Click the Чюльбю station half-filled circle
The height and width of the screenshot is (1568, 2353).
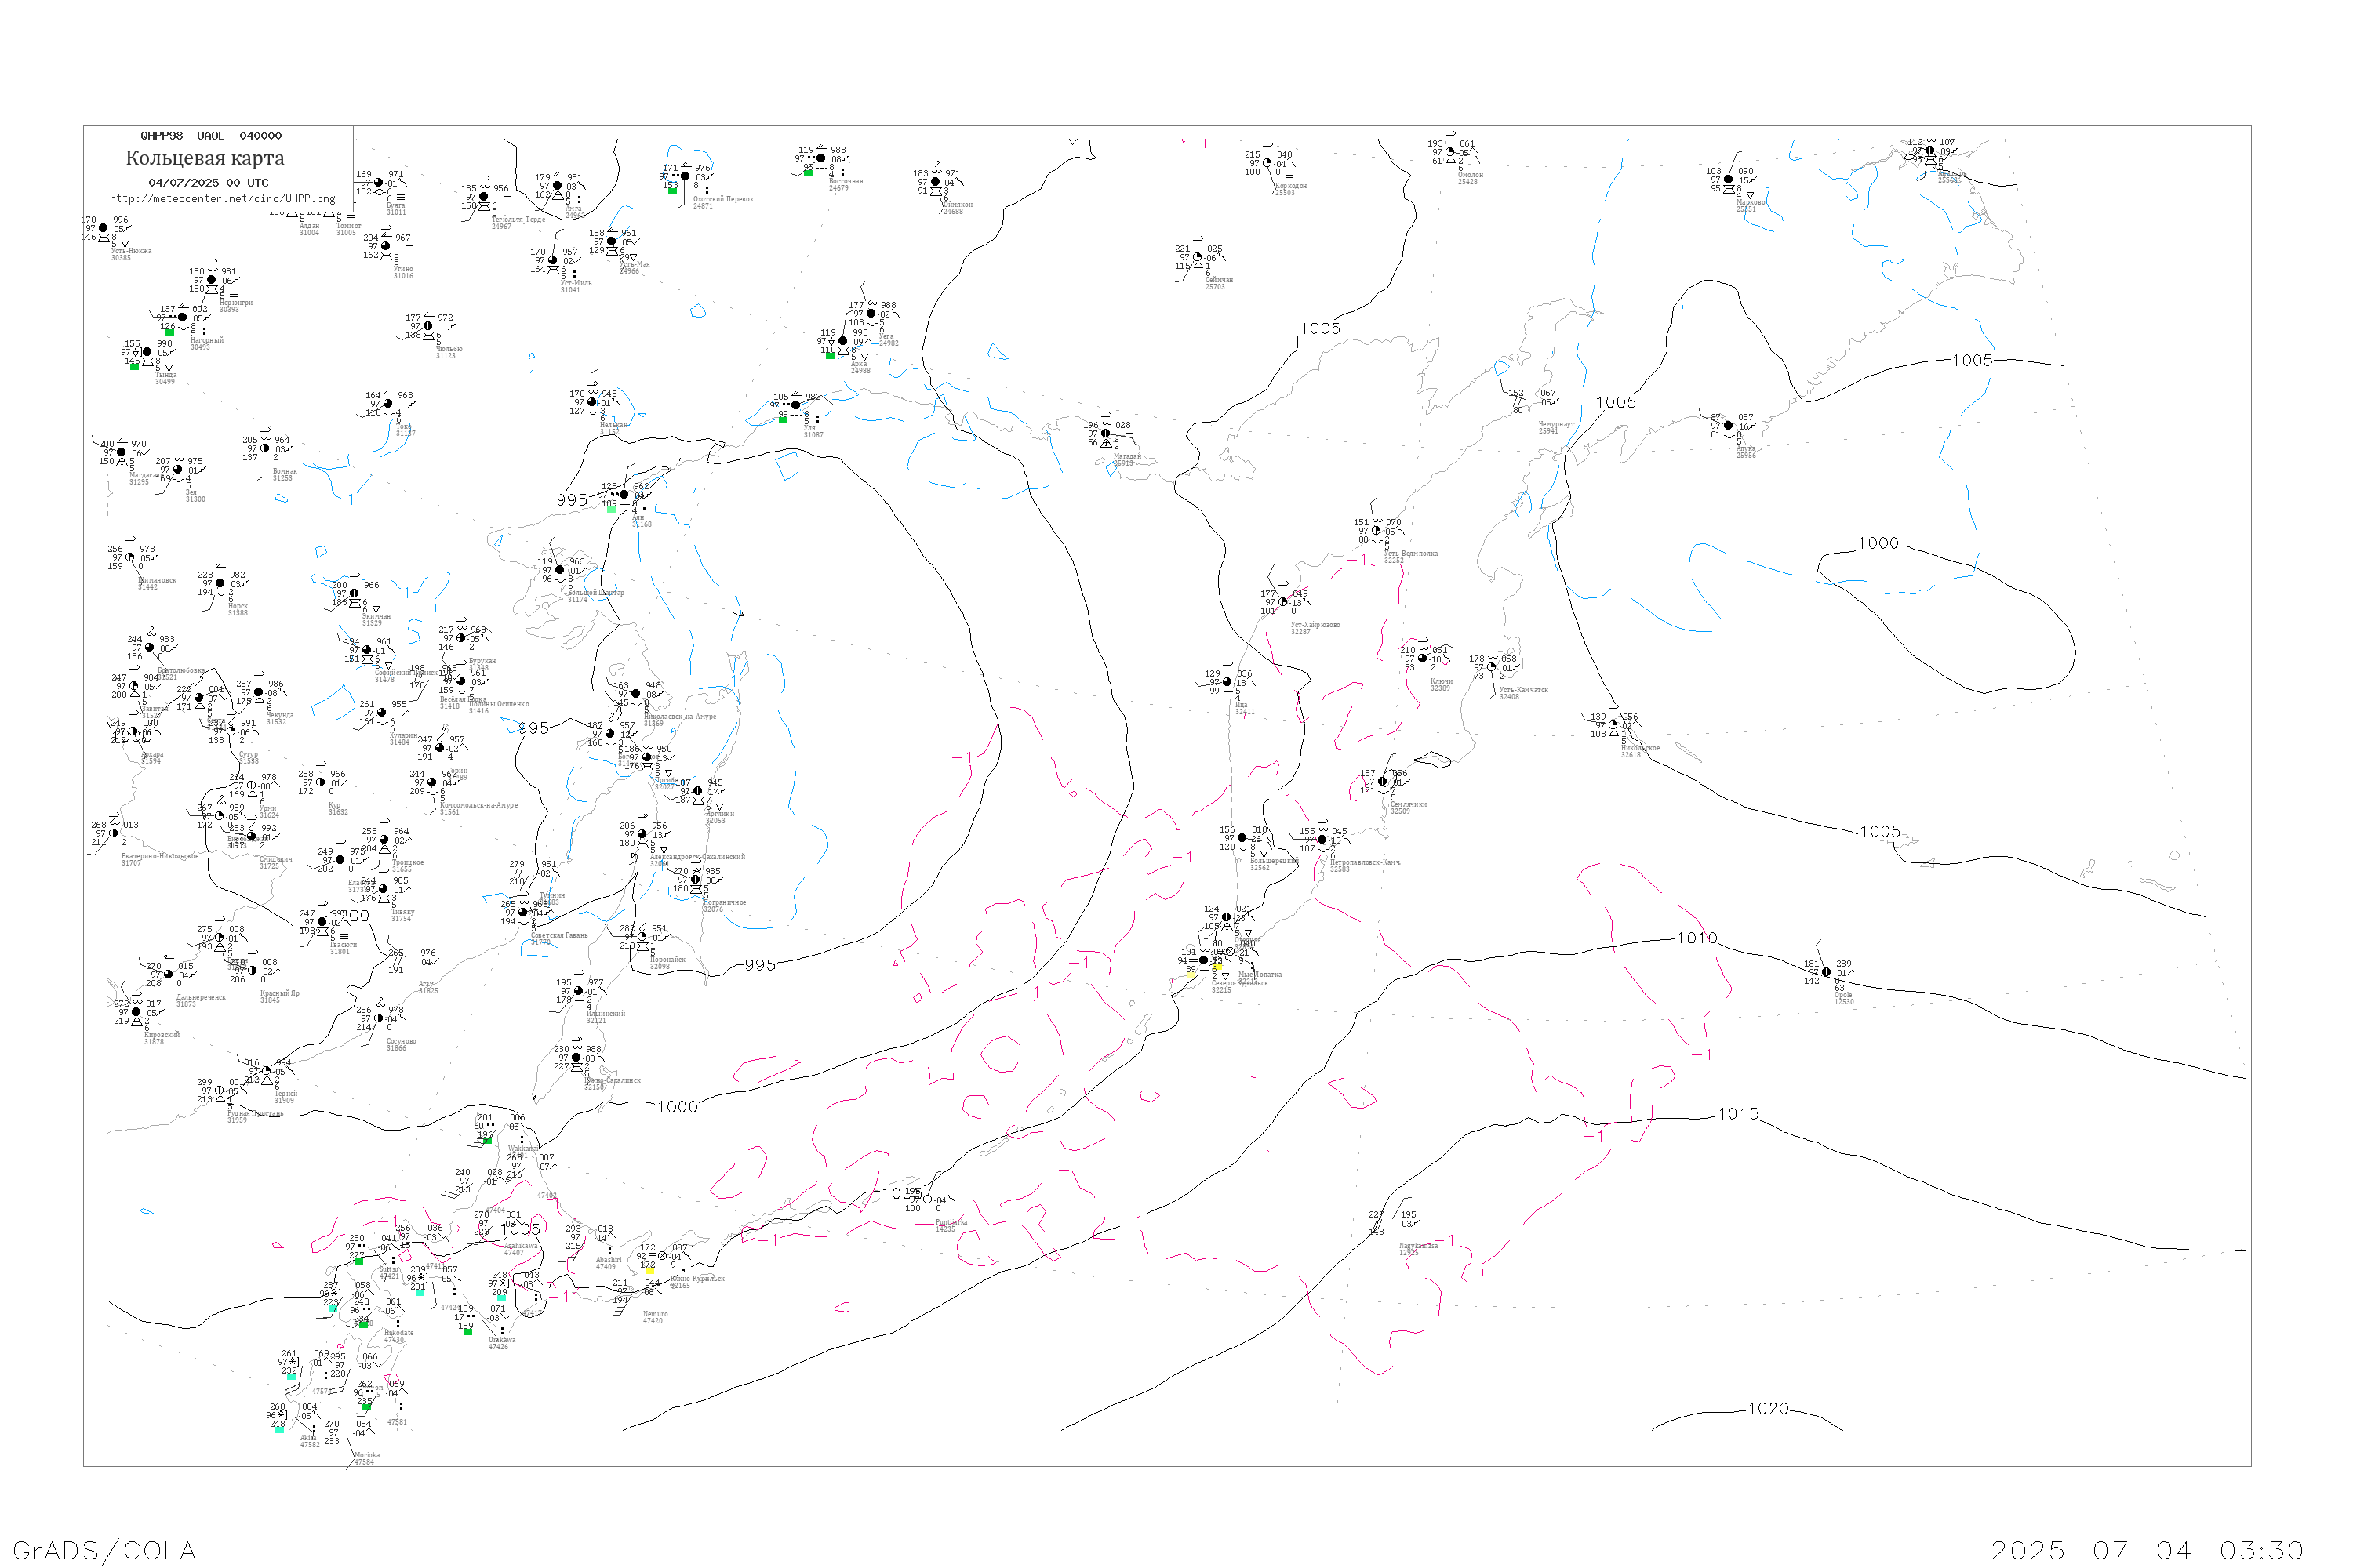click(x=428, y=326)
